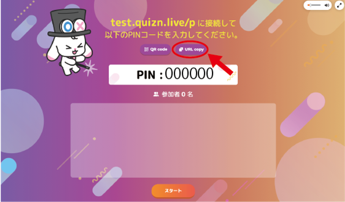Click the participants people icon
Image resolution: width=345 pixels, height=202 pixels.
click(x=156, y=94)
